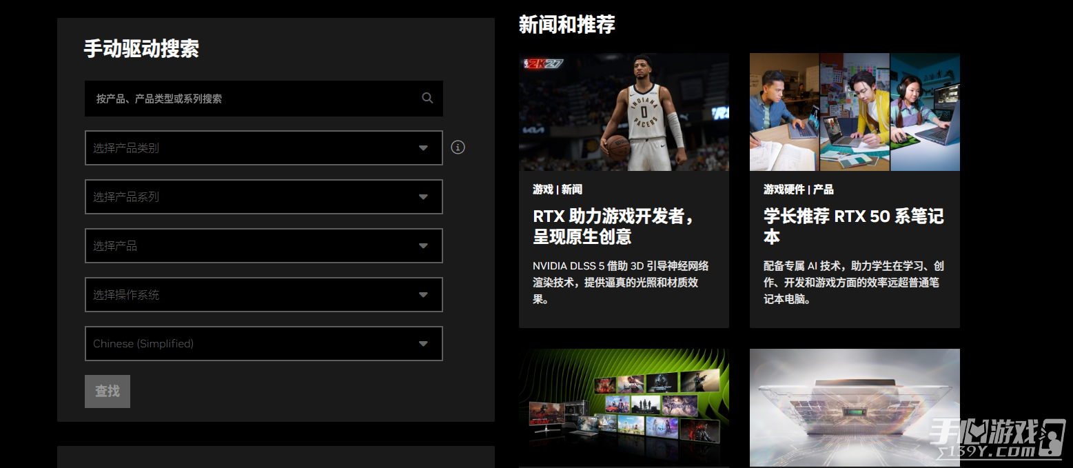Click the 新闻和推荐 heading
1073x468 pixels.
[x=566, y=25]
